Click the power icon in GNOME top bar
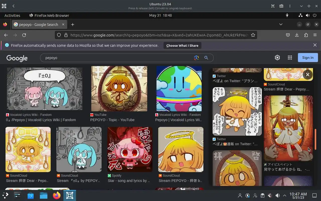The height and width of the screenshot is (201, 321). coord(315,15)
